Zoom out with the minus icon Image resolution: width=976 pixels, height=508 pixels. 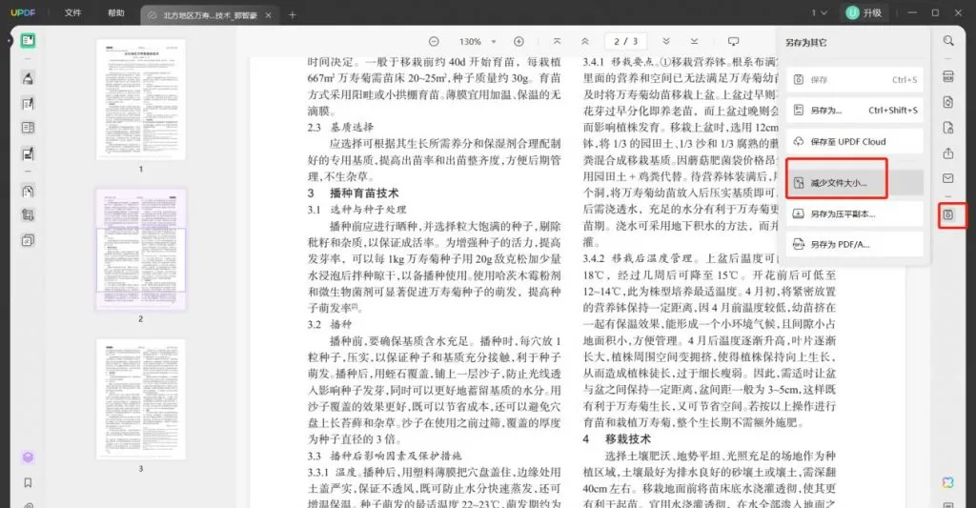434,42
